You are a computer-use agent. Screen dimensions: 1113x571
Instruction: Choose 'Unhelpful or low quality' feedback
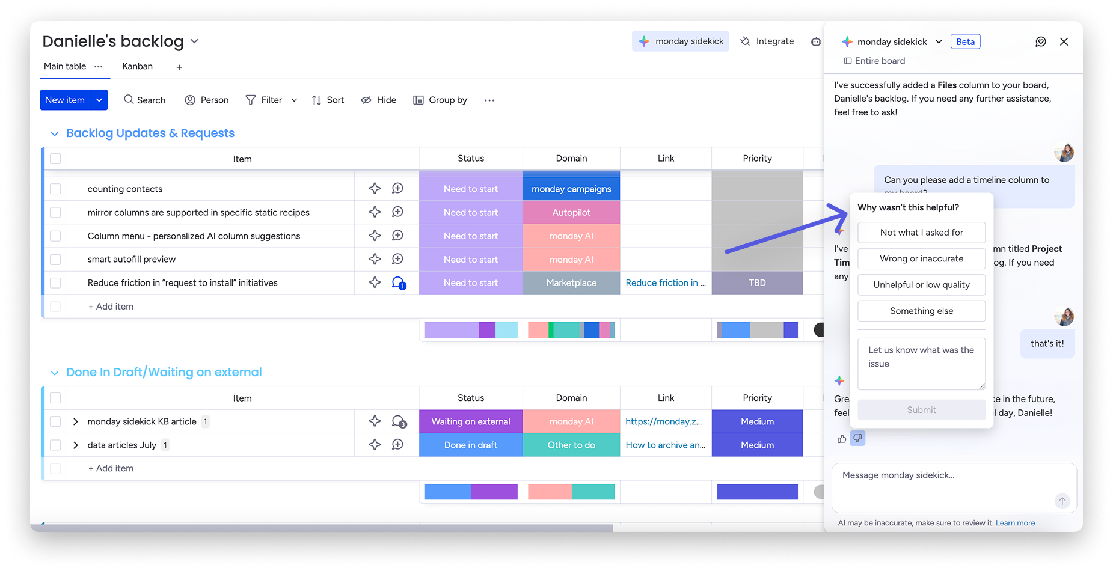point(921,285)
